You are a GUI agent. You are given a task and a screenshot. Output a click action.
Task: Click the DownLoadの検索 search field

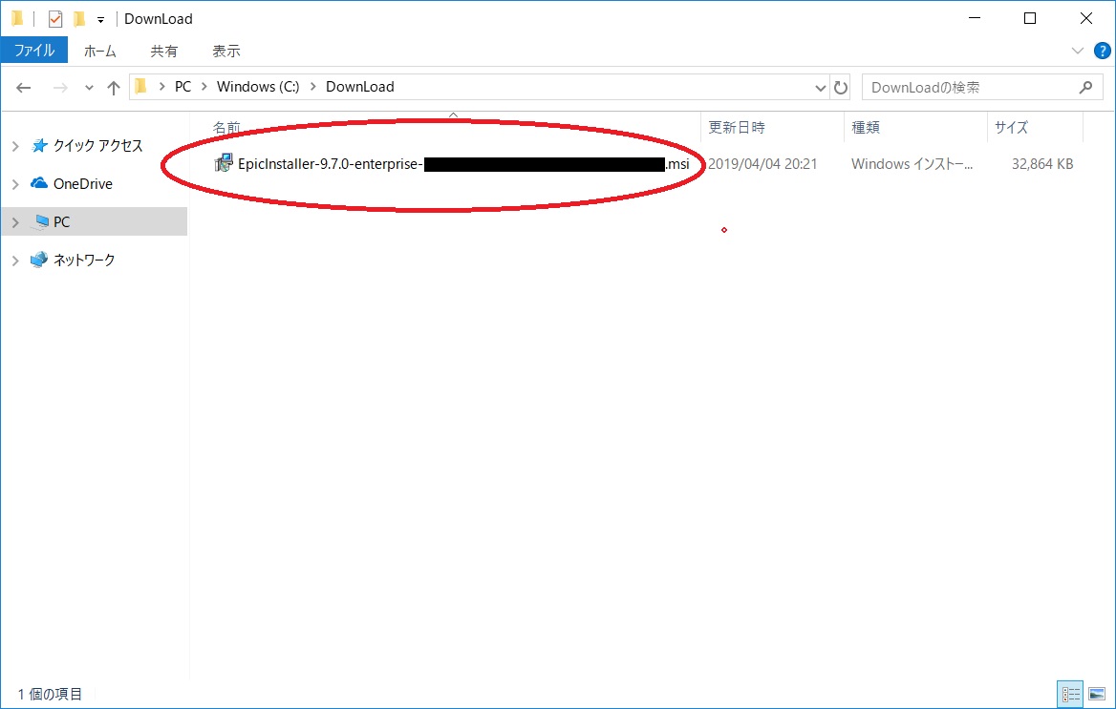pos(982,88)
